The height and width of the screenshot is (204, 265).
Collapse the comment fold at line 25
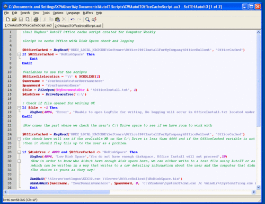pos(19,139)
